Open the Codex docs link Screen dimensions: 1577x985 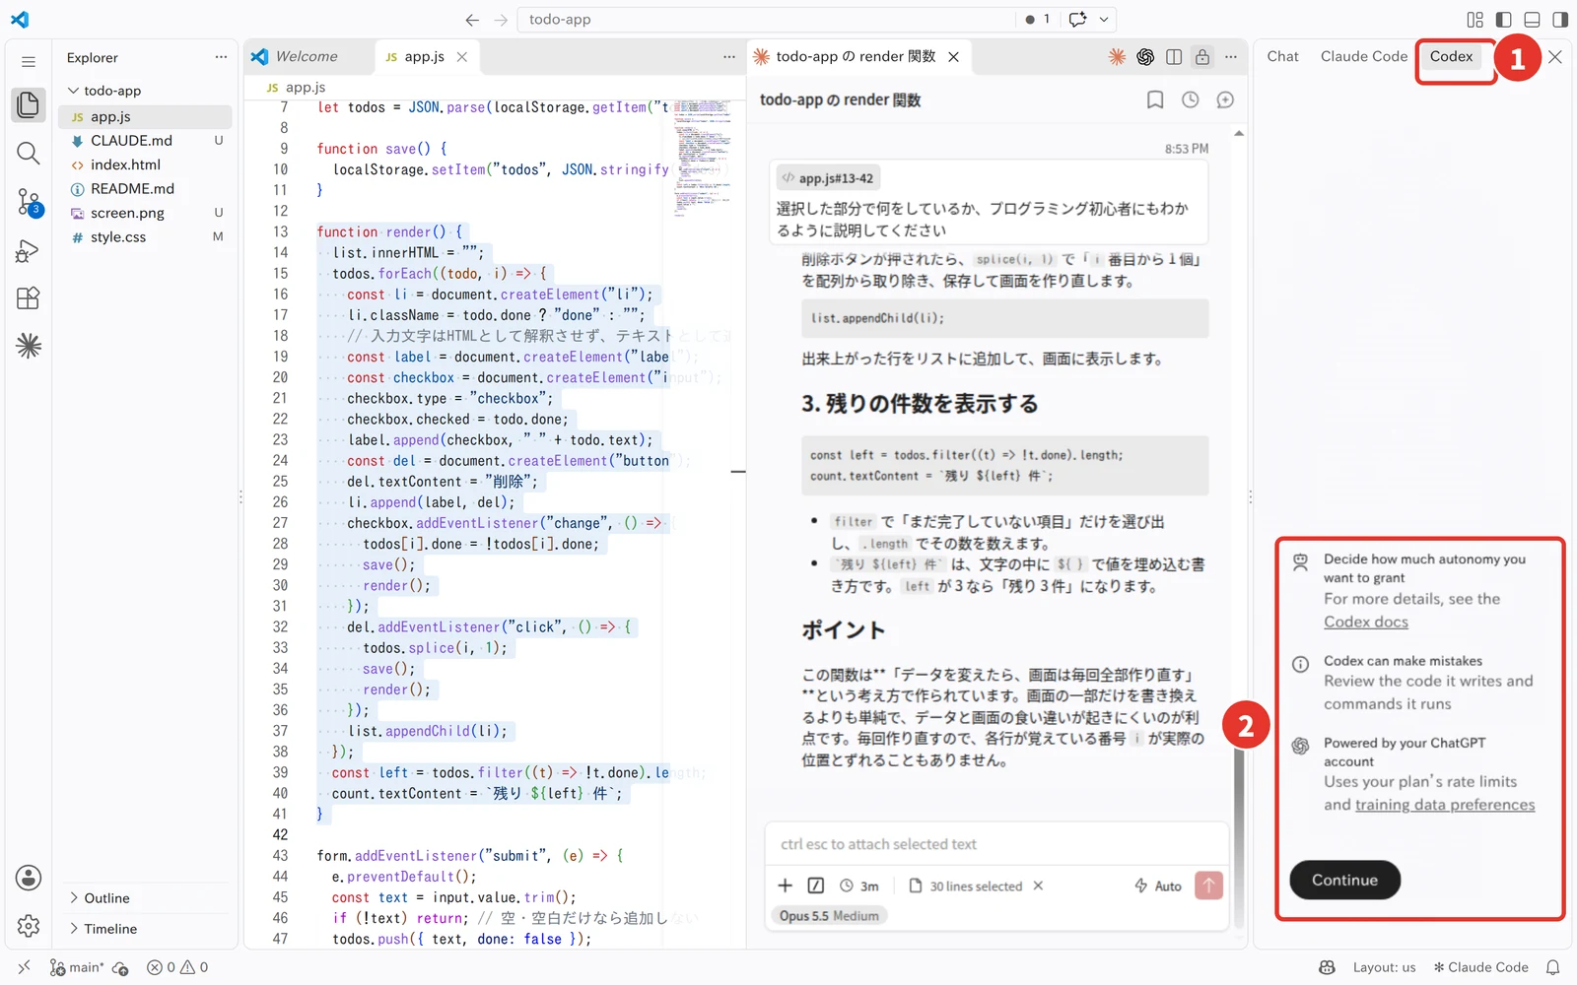click(1365, 622)
